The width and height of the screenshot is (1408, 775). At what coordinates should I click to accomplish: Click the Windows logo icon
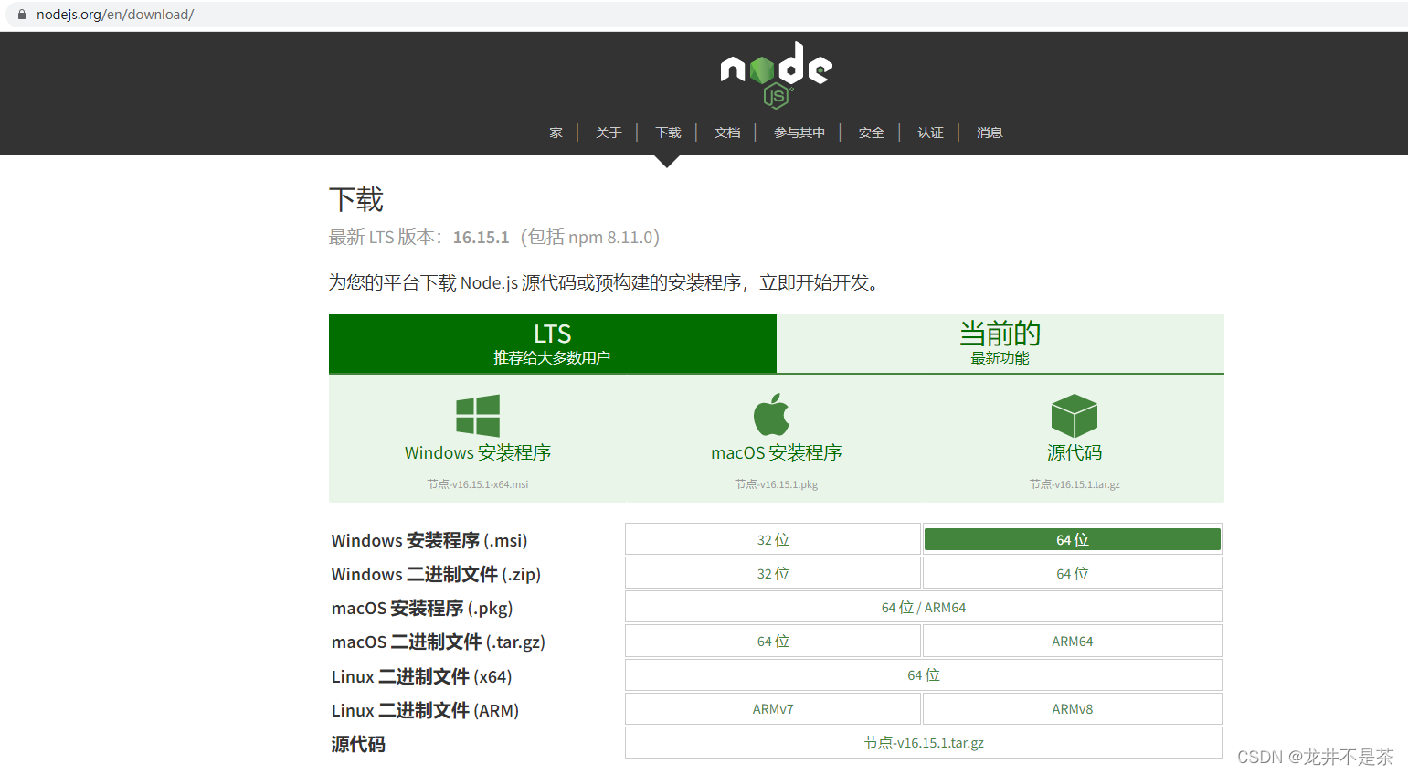pos(478,416)
